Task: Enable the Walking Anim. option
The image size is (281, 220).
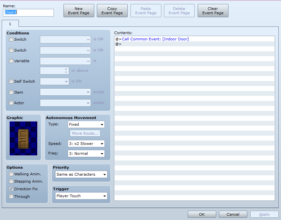Action: [x=11, y=174]
